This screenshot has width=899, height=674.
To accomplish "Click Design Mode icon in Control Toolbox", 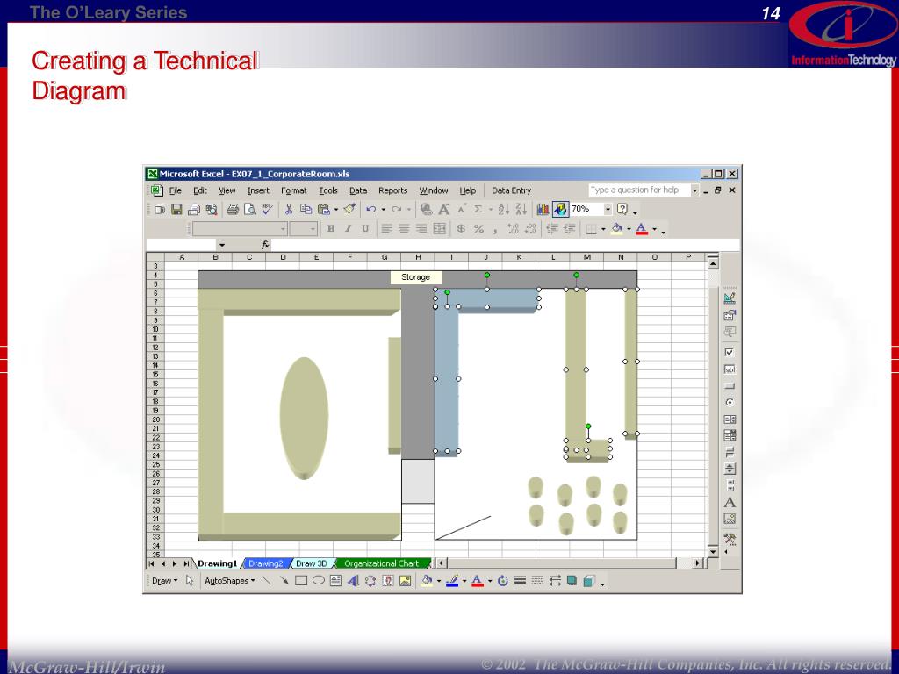I will click(730, 298).
